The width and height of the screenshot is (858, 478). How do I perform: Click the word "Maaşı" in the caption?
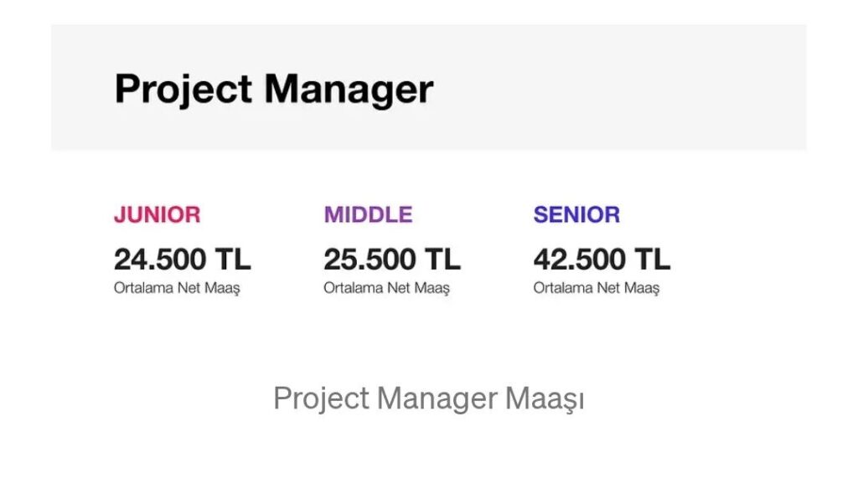[x=544, y=398]
